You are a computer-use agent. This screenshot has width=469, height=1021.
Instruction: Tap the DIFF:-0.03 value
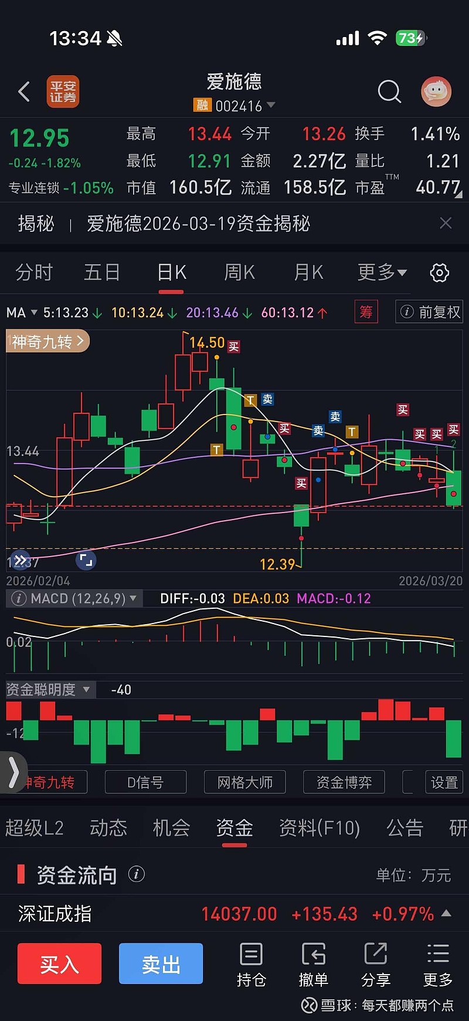pyautogui.click(x=193, y=598)
